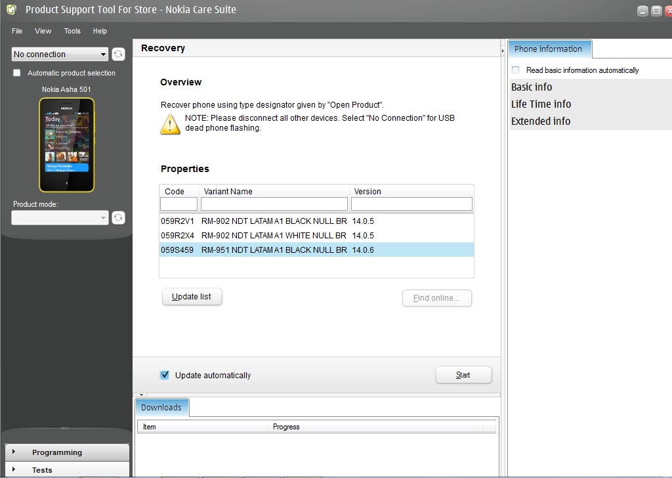Click the Progress column header in Downloads
Viewport: 672px width, 478px height.
(x=375, y=427)
